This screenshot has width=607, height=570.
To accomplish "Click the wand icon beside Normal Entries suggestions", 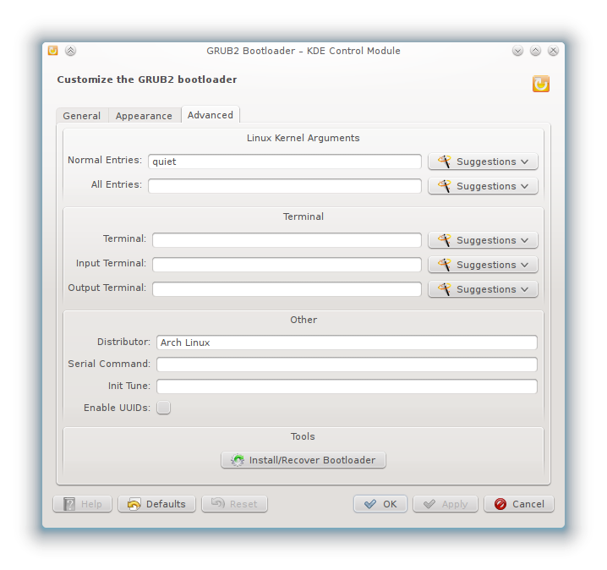I will (445, 162).
